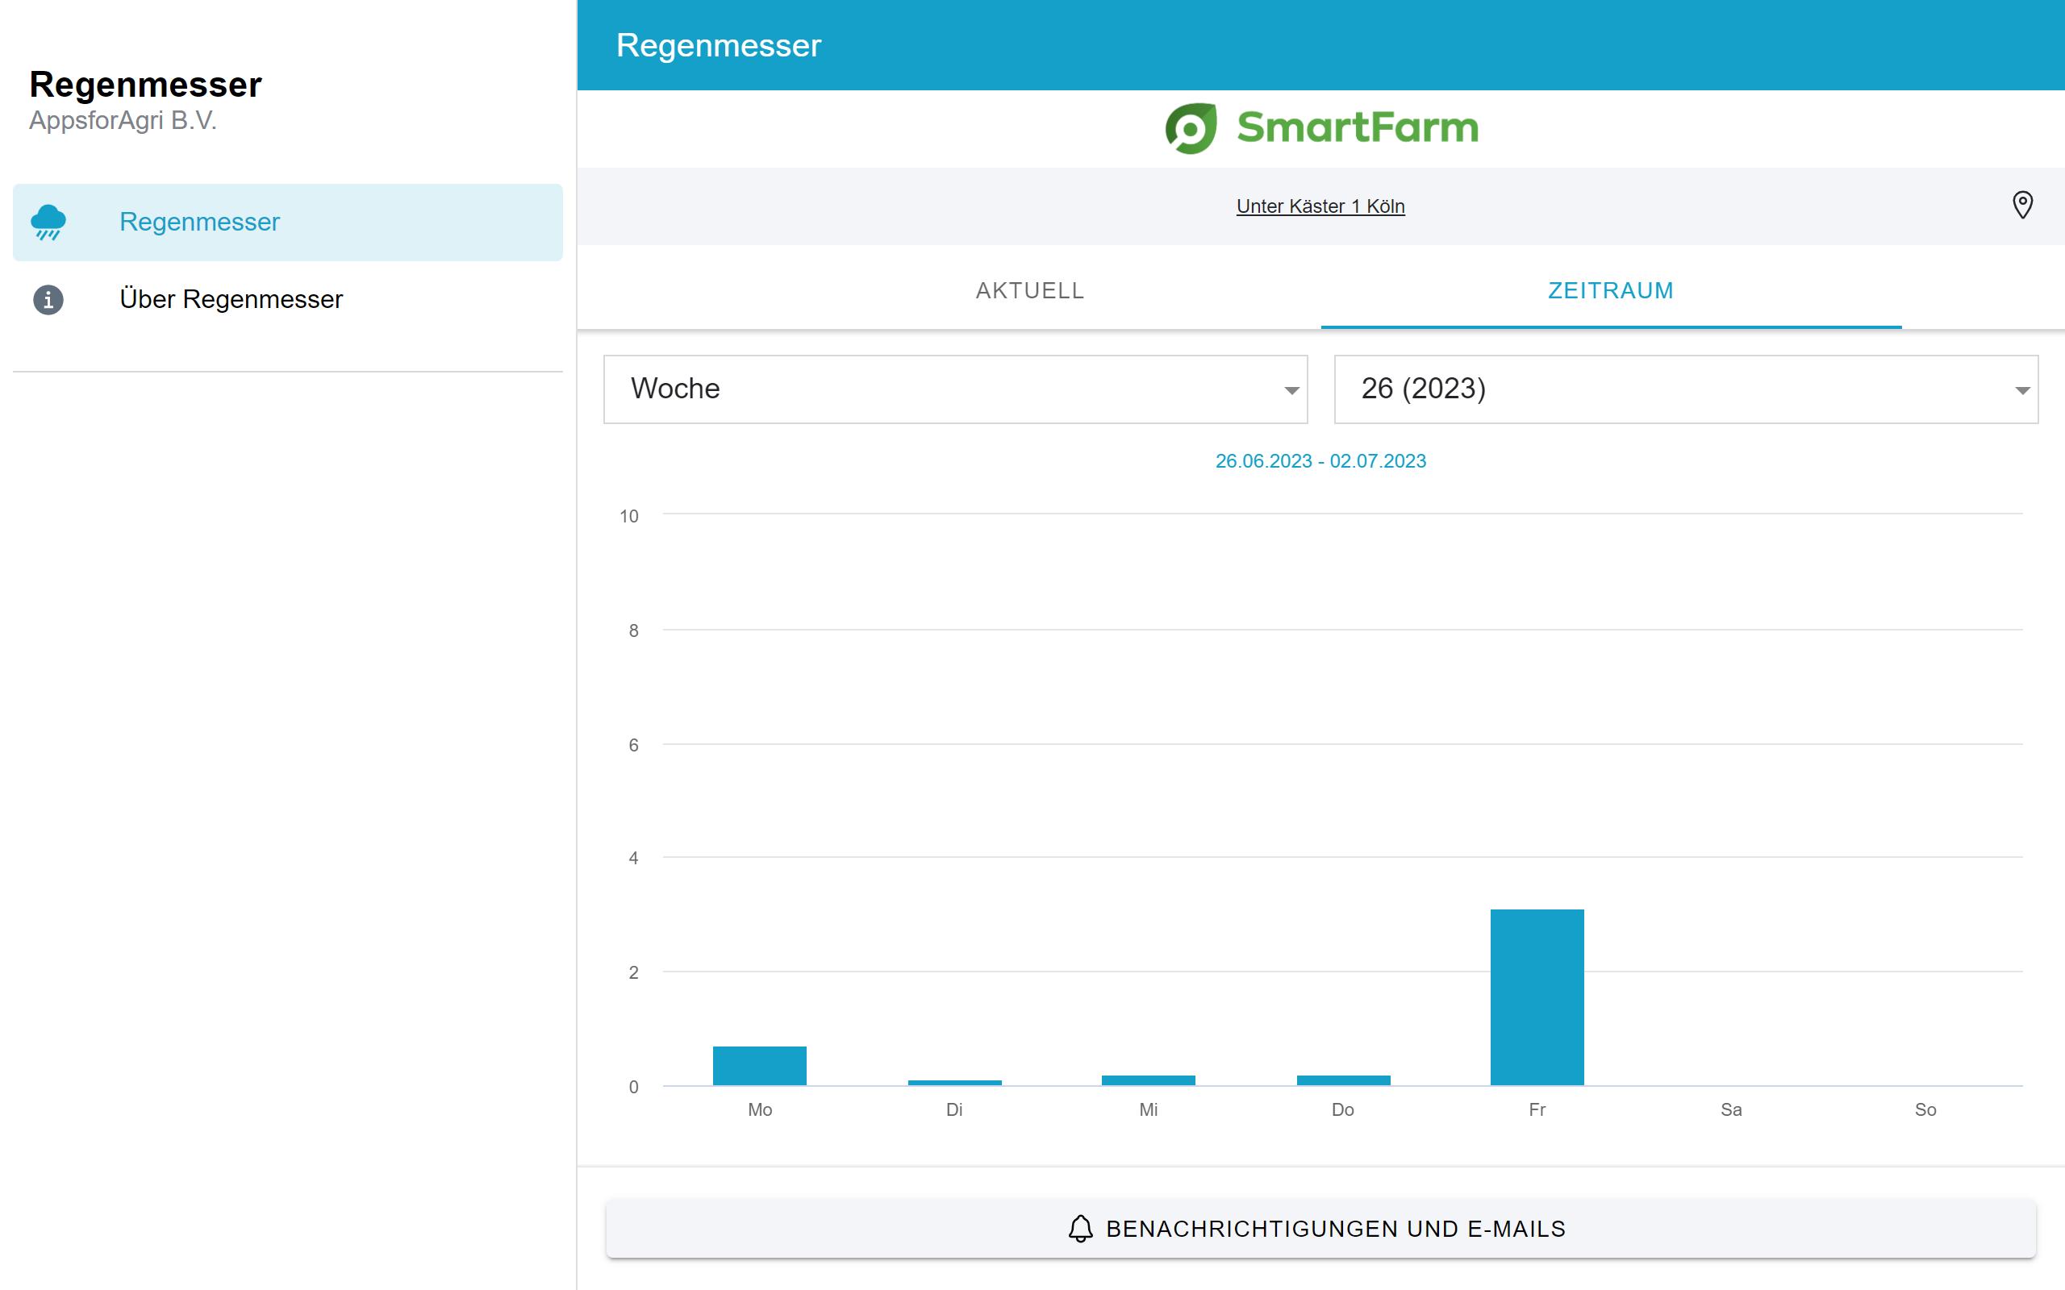Click the So axis label

[1926, 1110]
